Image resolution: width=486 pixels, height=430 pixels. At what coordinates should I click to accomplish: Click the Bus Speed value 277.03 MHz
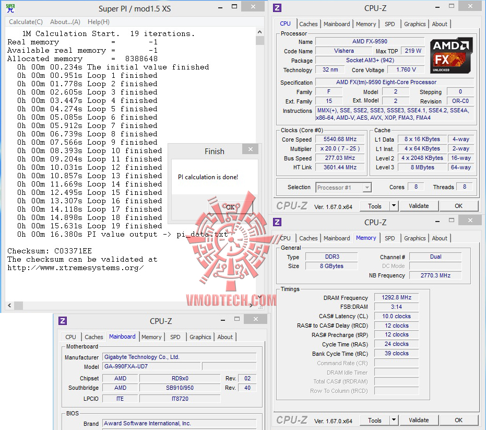click(x=340, y=158)
